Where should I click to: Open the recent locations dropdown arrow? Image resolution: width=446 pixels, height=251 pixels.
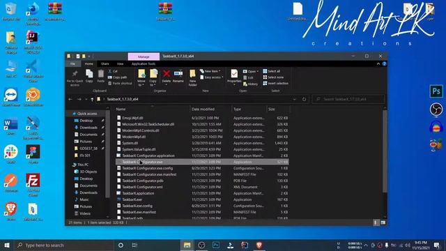[x=86, y=99]
